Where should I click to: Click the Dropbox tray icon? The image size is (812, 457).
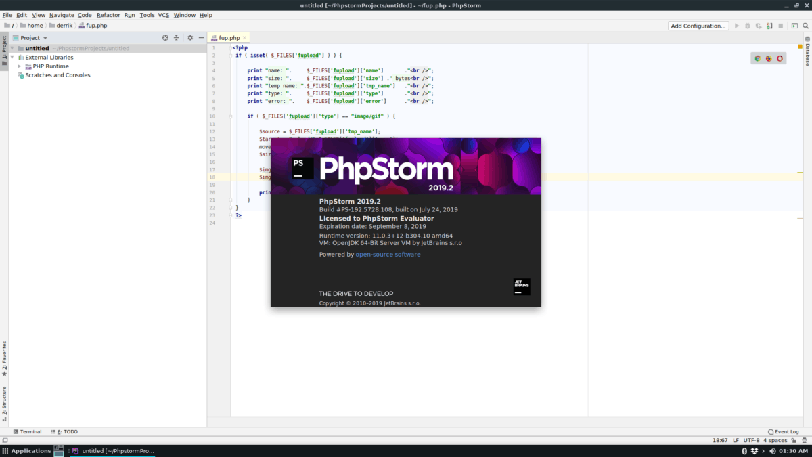coord(754,450)
